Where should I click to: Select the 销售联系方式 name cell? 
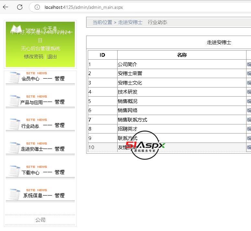[182, 120]
